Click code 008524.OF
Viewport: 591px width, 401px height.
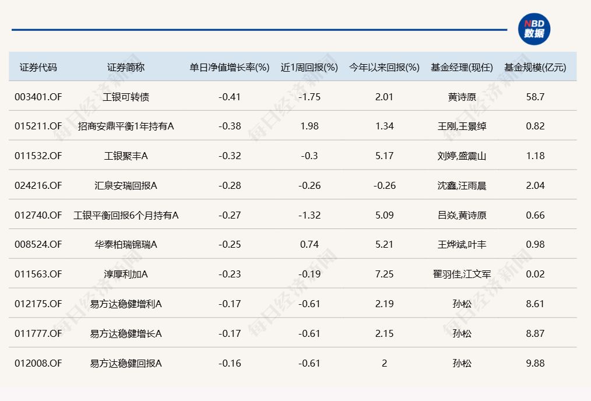[38, 245]
